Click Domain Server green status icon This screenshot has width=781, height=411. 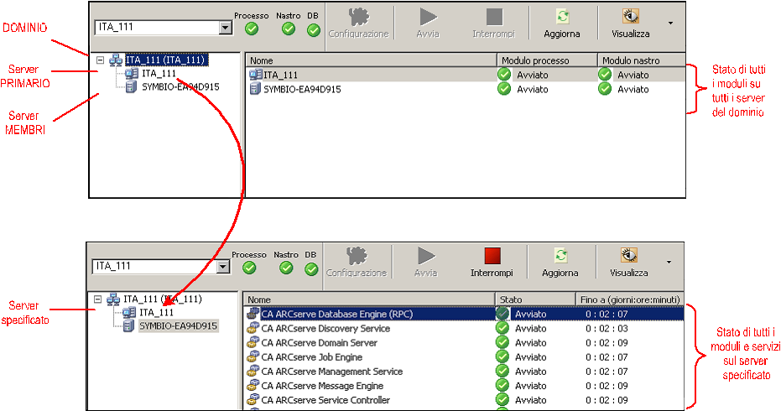point(502,343)
